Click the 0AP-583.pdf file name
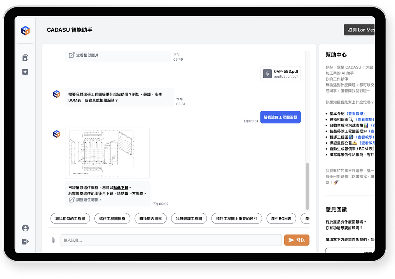This screenshot has height=279, width=395. pyautogui.click(x=286, y=71)
